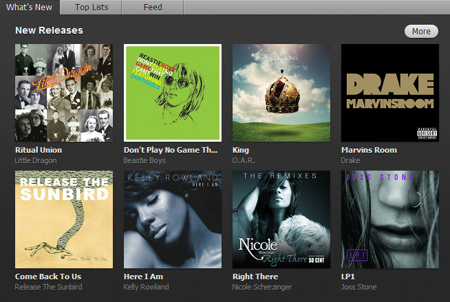Click the O.A.R. artist link
This screenshot has height=302, width=450.
(244, 160)
